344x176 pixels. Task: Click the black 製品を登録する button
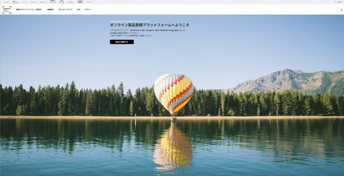point(122,42)
